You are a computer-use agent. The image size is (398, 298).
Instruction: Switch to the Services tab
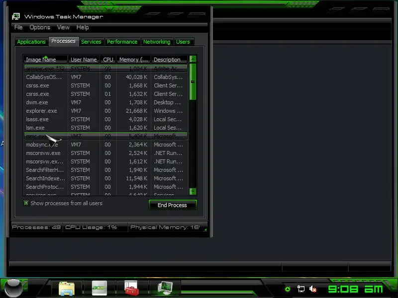click(x=91, y=42)
